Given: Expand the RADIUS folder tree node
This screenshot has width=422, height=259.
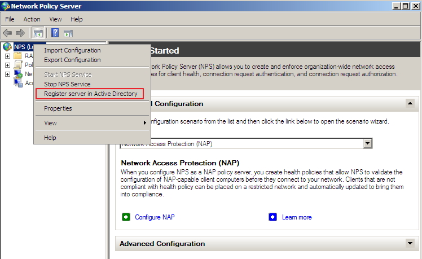Looking at the screenshot, I should point(7,56).
